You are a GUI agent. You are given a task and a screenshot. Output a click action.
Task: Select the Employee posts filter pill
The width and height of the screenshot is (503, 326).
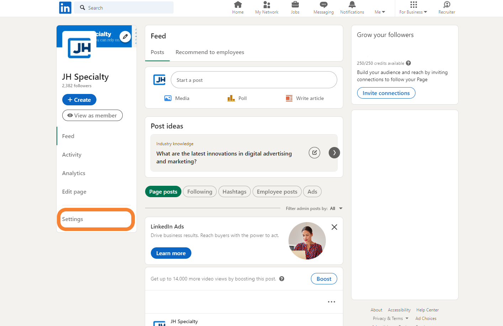coord(277,191)
